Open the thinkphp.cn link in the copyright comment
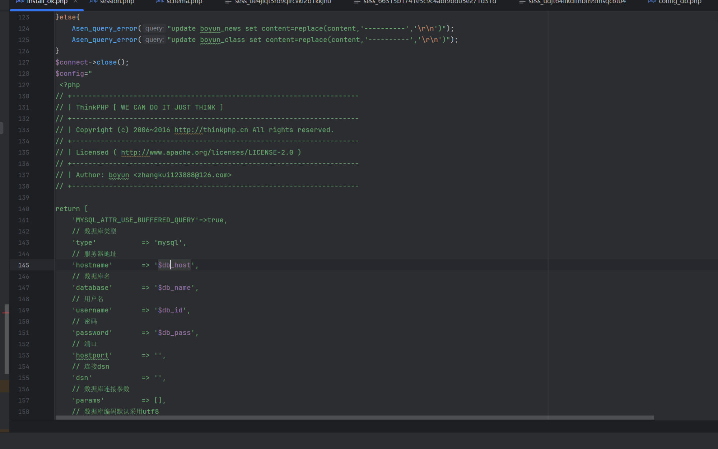This screenshot has height=449, width=718. click(211, 130)
